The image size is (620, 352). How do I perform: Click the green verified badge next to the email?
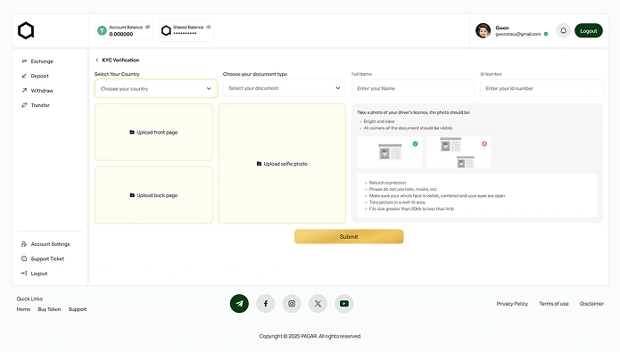546,34
